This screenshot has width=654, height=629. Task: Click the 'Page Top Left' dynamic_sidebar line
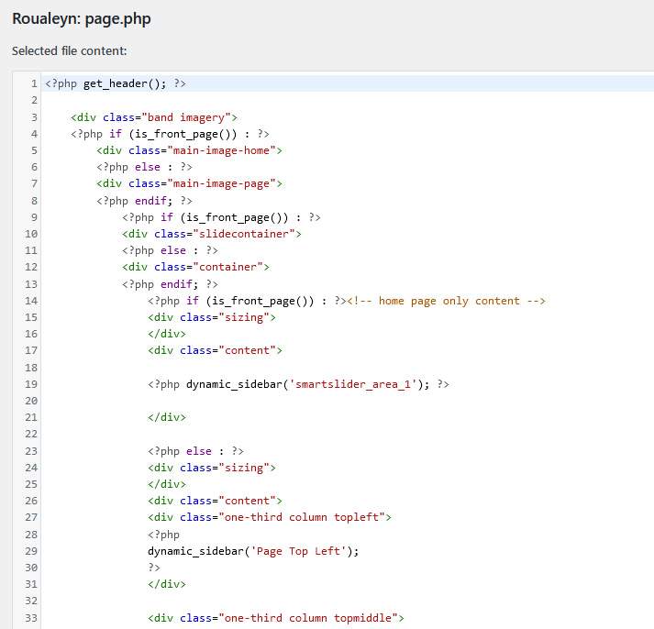pyautogui.click(x=253, y=551)
